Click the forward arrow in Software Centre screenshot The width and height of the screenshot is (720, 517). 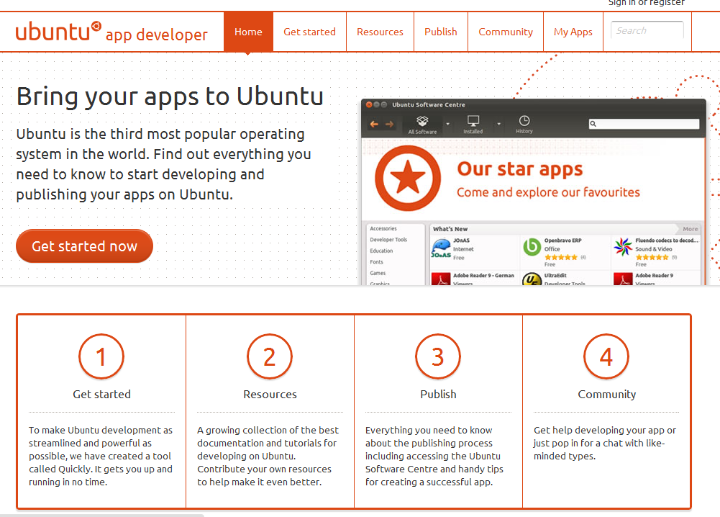389,124
